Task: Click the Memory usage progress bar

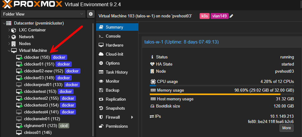Action: click(222, 94)
